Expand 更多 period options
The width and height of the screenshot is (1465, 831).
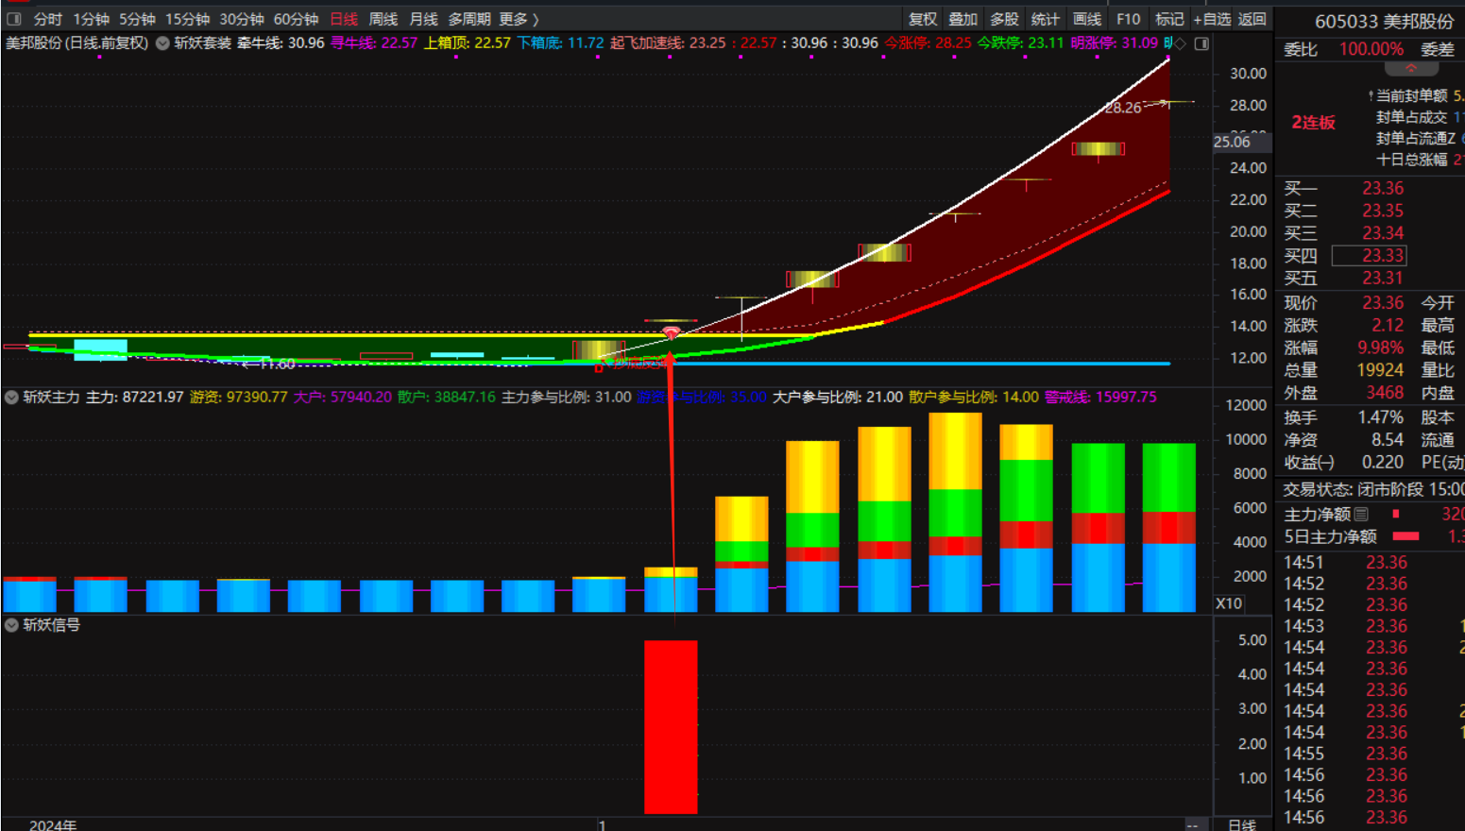519,19
